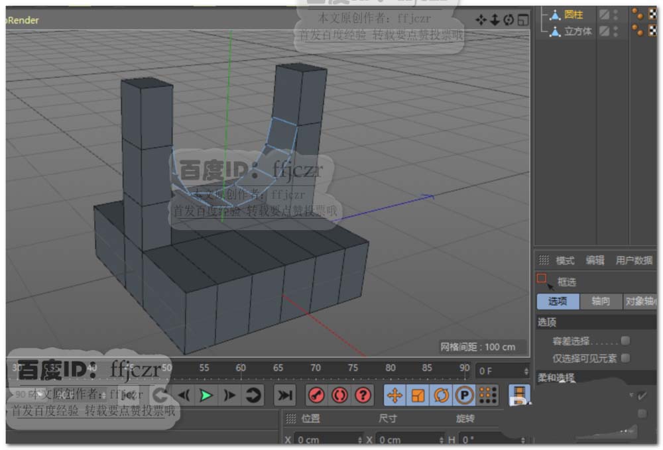Screen dimensions: 663x450
Task: Collapse the 选项 section header
Action: click(x=596, y=322)
